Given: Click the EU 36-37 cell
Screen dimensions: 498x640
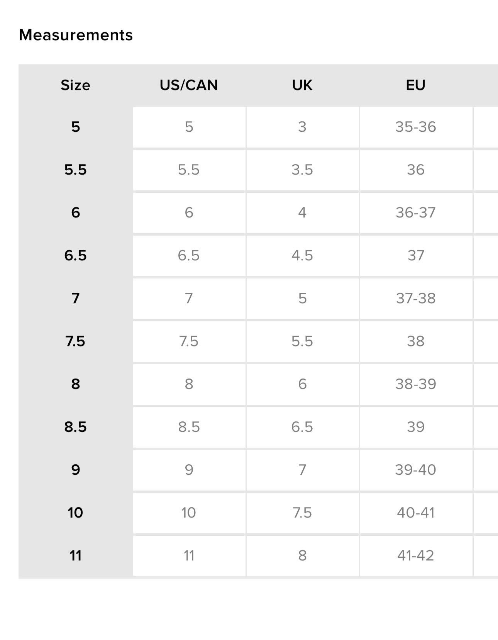Looking at the screenshot, I should [x=416, y=213].
